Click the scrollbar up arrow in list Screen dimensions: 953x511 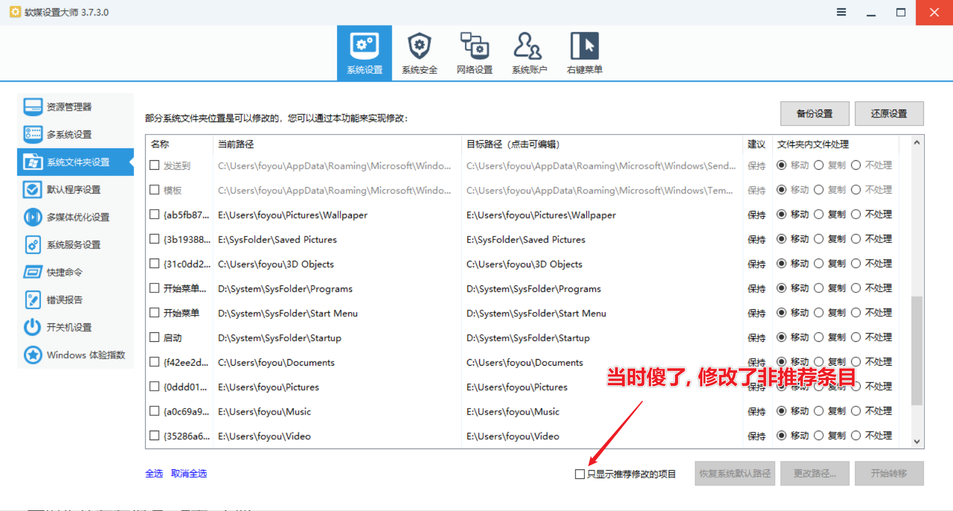[917, 143]
